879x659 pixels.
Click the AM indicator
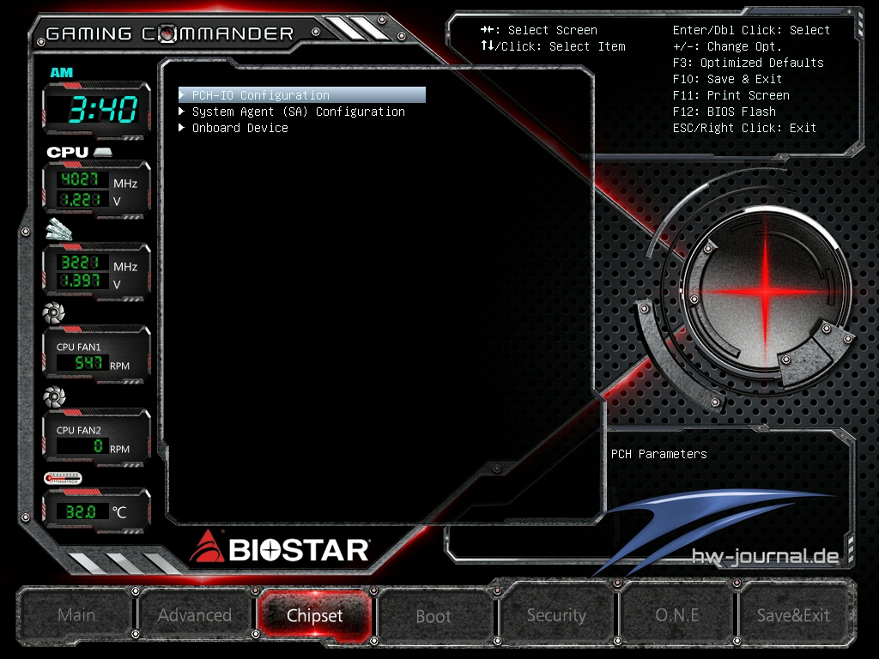click(x=61, y=72)
